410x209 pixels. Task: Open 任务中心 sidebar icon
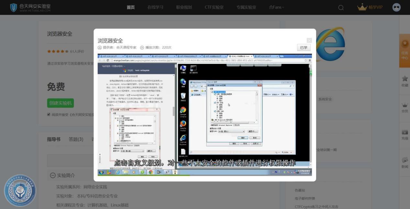(404, 51)
